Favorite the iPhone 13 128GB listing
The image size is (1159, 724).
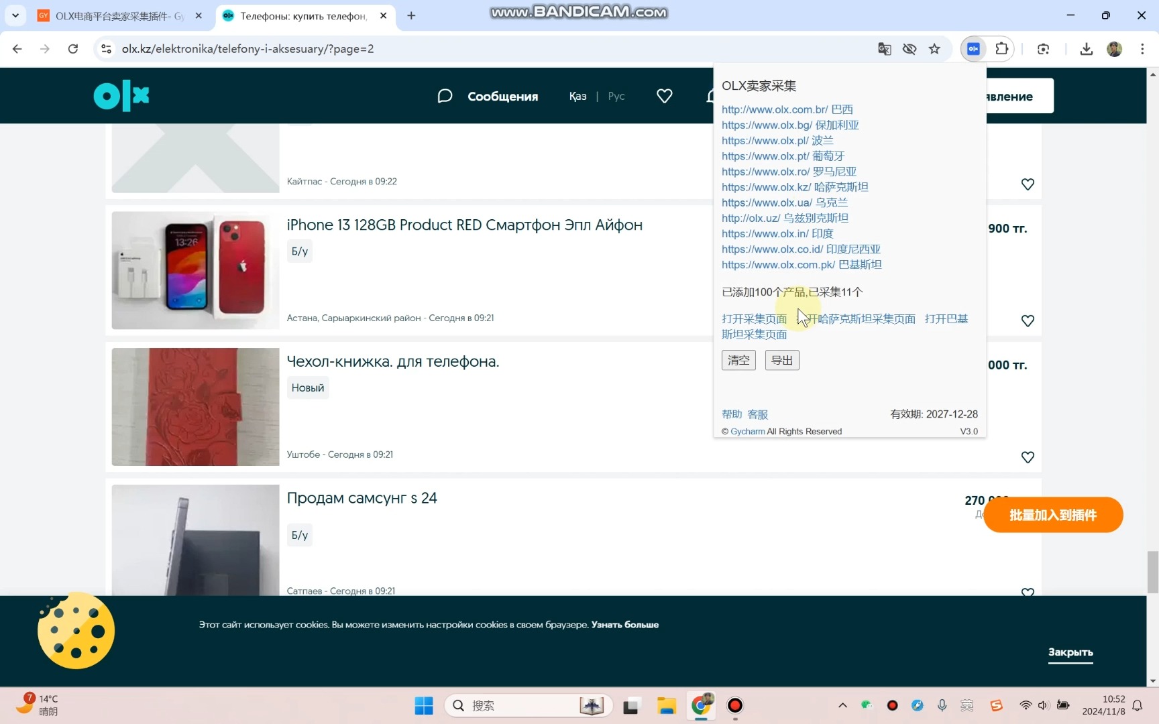[x=1028, y=321]
